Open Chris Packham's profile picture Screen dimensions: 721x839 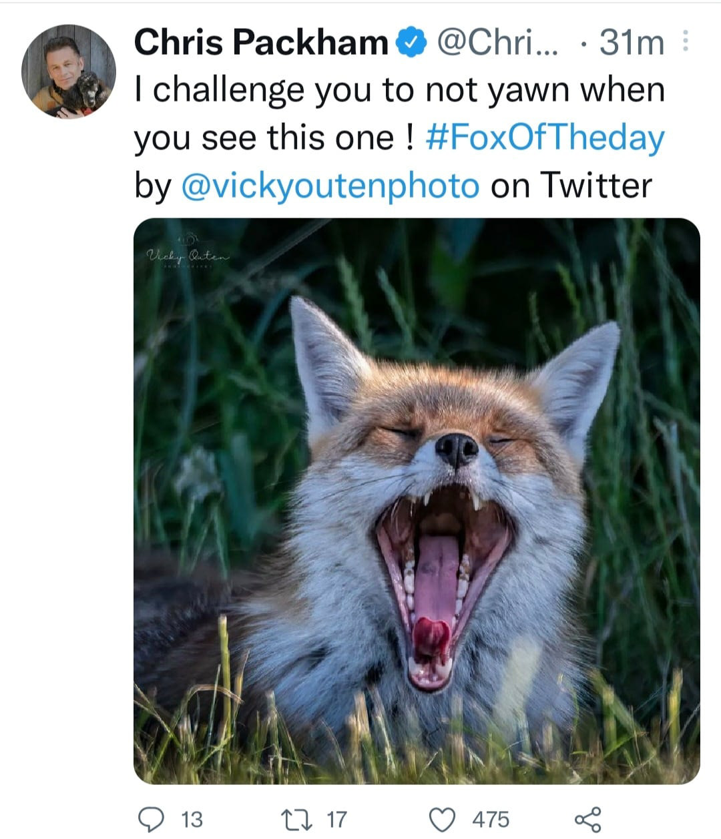point(69,71)
